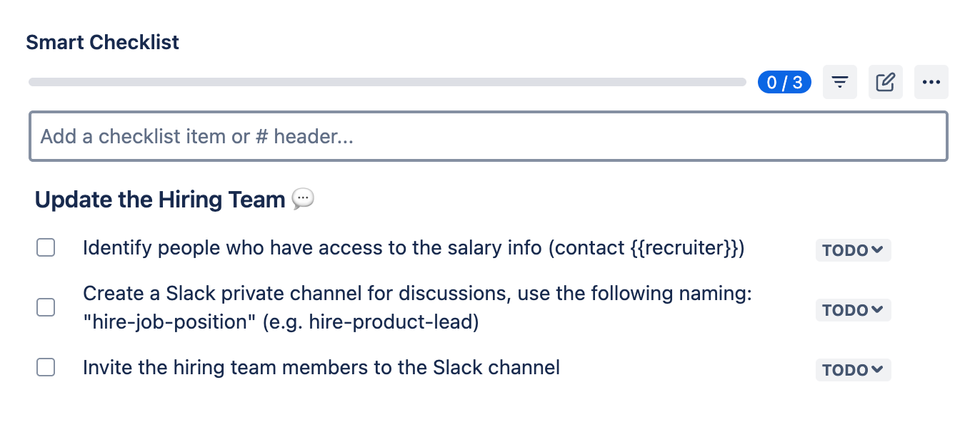The image size is (980, 422).
Task: Click the 'Update the Hiring Team' header
Action: (160, 200)
